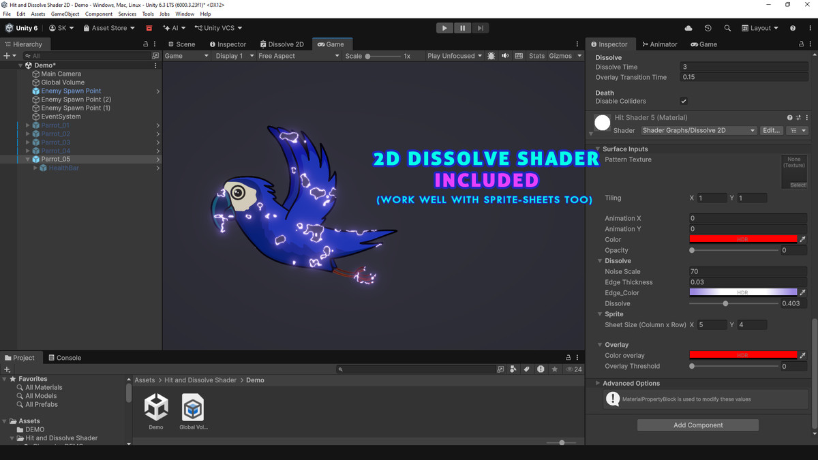Switch to the Animator tab
The height and width of the screenshot is (460, 818).
[x=659, y=44]
